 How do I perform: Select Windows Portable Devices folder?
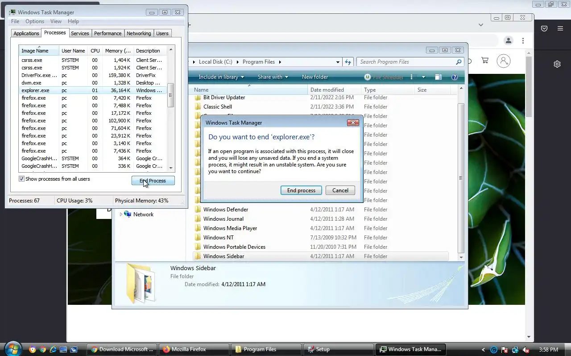(x=320, y=247)
